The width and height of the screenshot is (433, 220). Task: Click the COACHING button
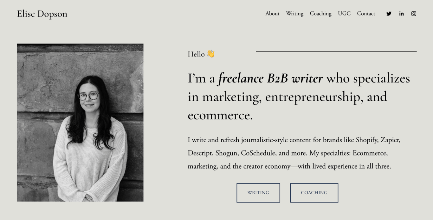(x=314, y=193)
